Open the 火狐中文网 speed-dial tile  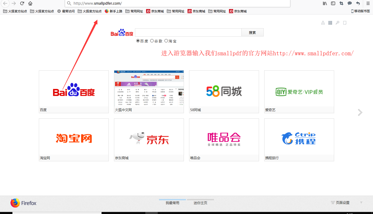tap(149, 92)
